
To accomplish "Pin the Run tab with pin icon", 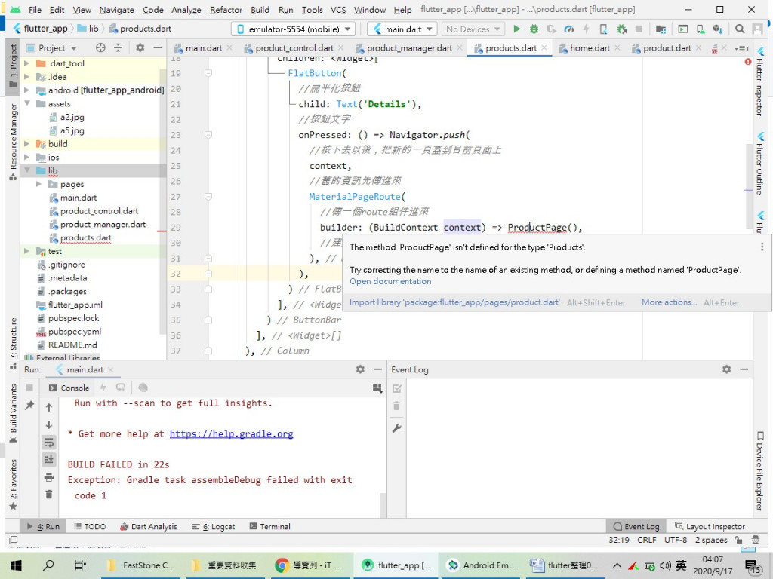I will point(29,406).
